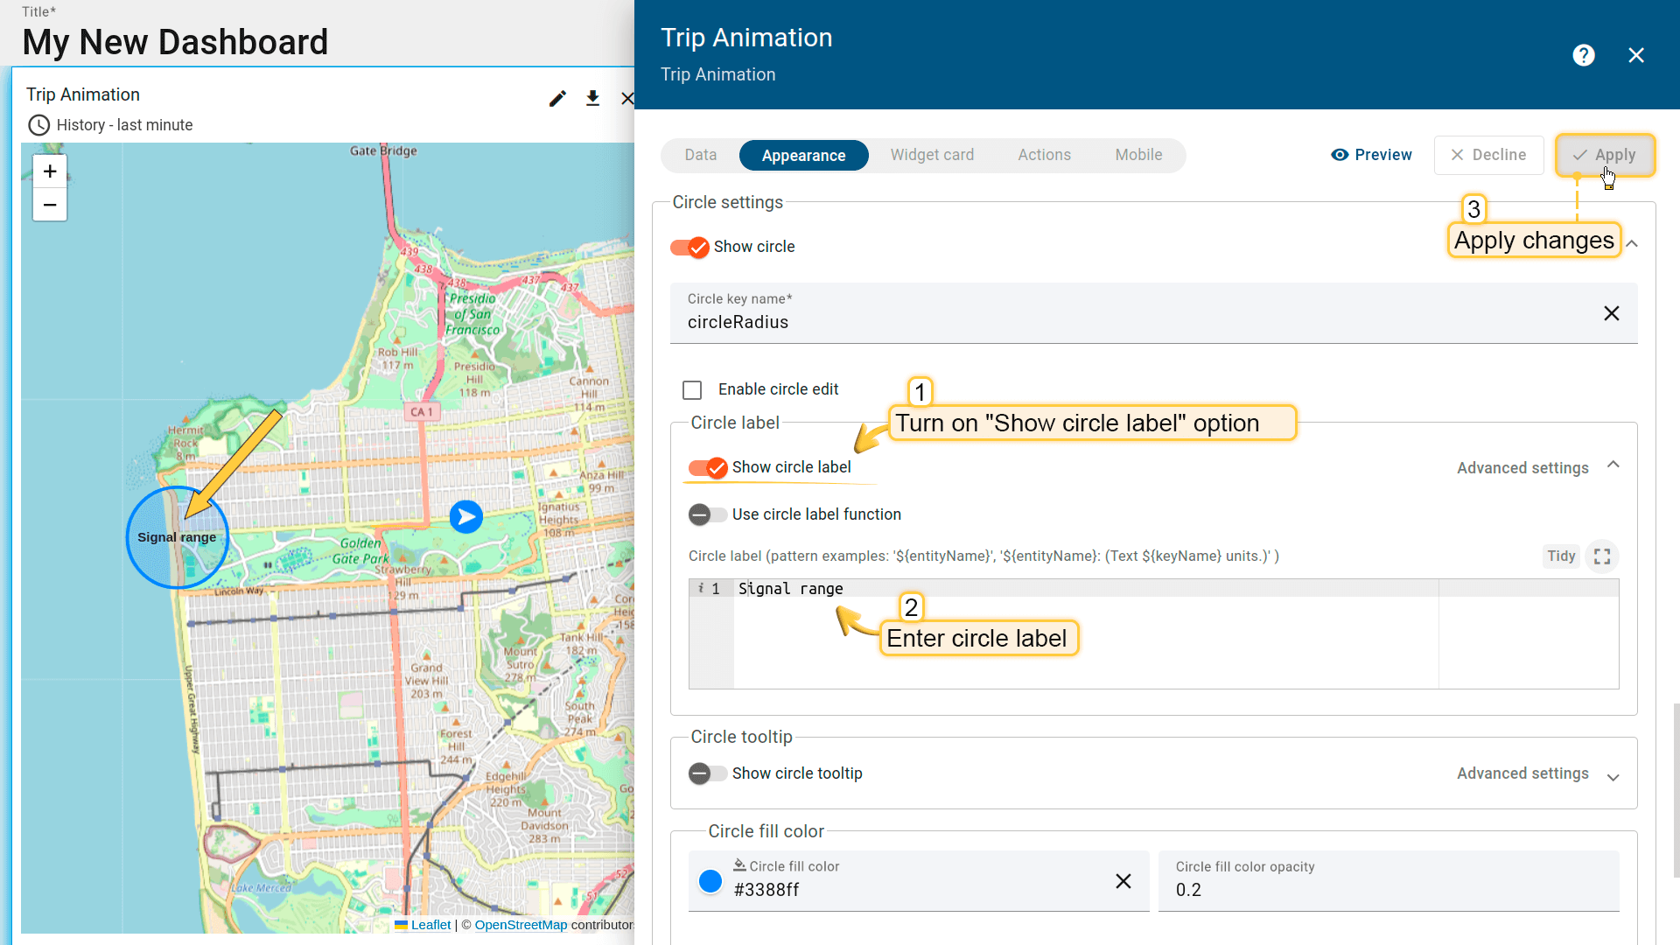Check Enable circle edit checkbox
Viewport: 1680px width, 945px height.
pos(692,390)
